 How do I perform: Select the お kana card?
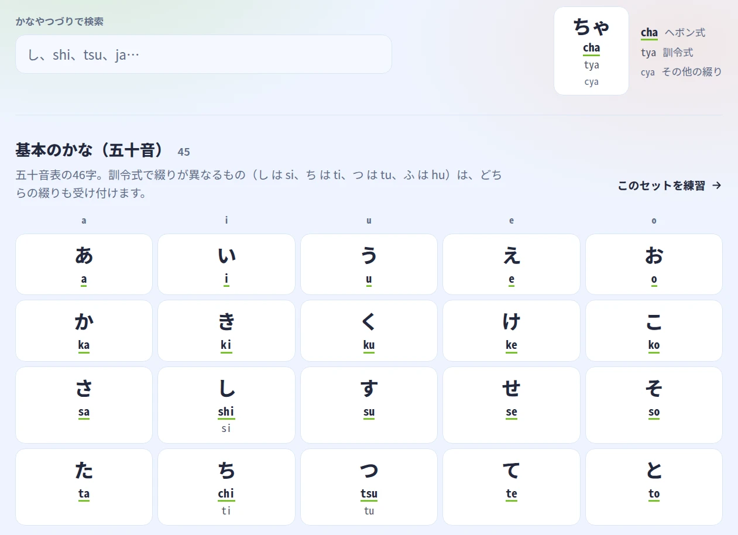pyautogui.click(x=654, y=264)
